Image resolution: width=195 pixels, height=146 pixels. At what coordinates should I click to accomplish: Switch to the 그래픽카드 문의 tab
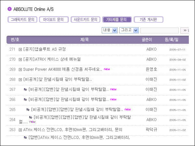(x=22, y=20)
